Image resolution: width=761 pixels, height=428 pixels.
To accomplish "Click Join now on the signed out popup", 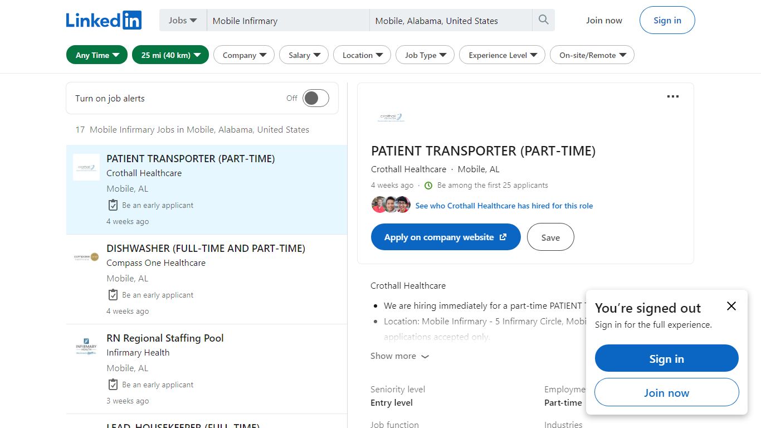I will point(666,392).
